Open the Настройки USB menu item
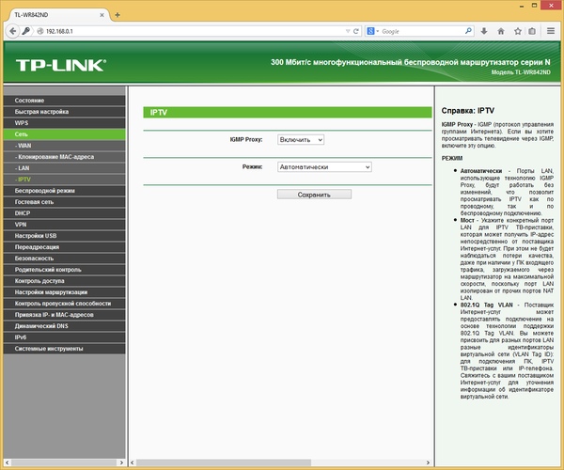Screen dimensions: 564x470 [65, 236]
